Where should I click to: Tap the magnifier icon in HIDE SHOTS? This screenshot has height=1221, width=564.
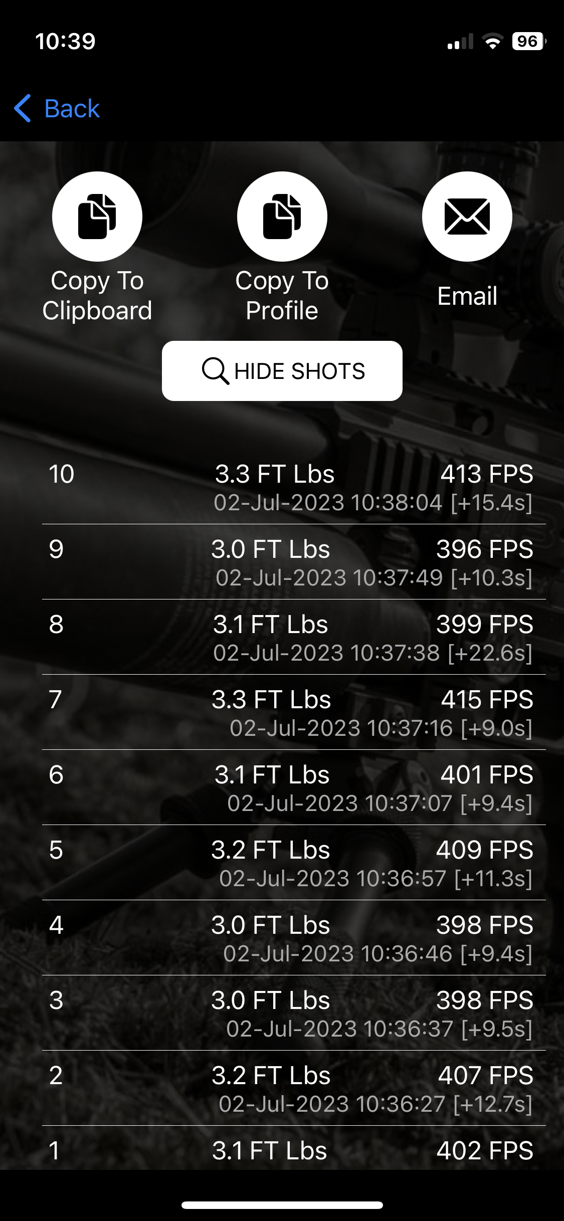[216, 371]
